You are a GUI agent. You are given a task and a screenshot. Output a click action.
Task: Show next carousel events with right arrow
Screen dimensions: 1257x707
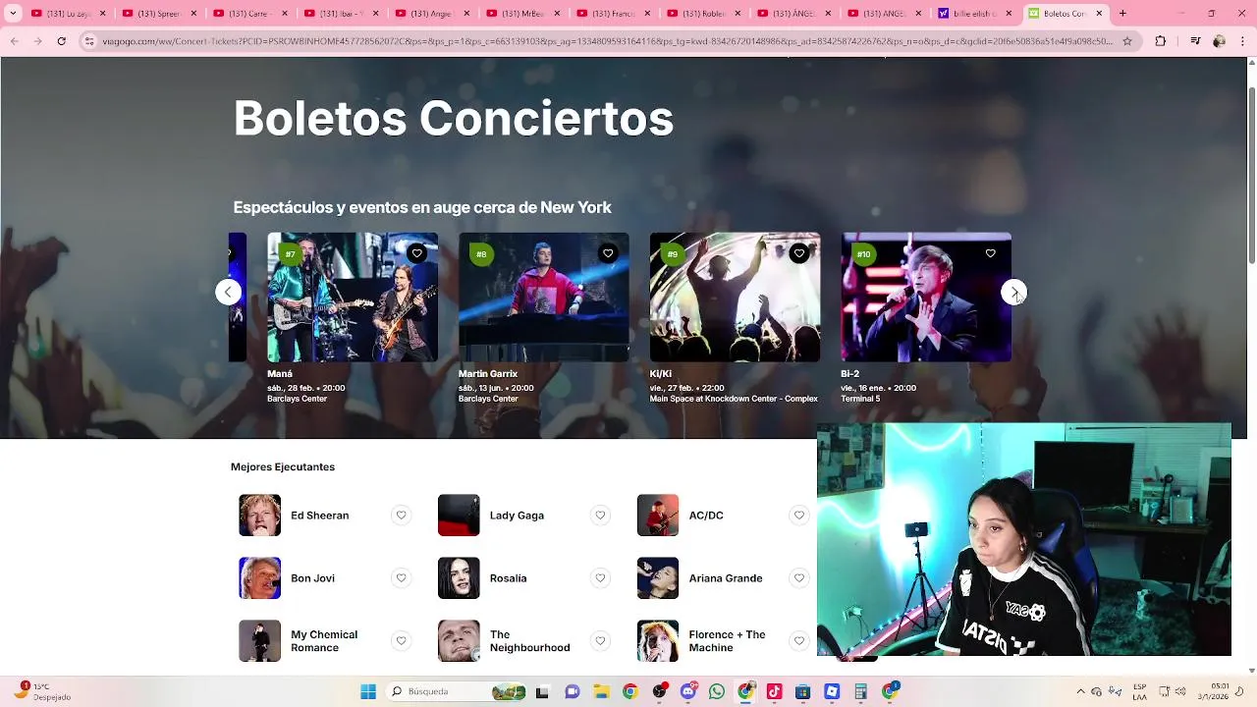(1013, 292)
